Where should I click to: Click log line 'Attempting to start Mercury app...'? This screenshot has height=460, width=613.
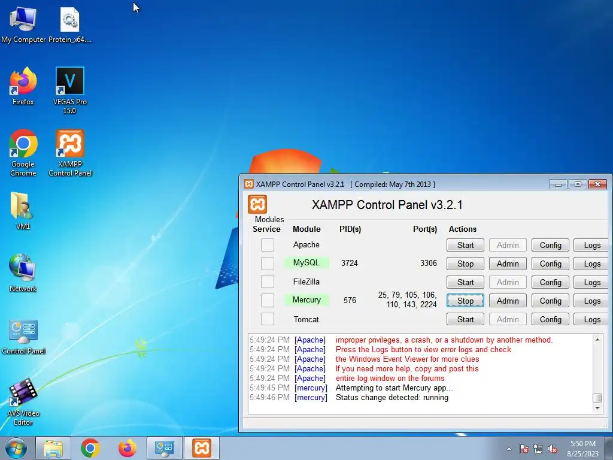(x=394, y=388)
